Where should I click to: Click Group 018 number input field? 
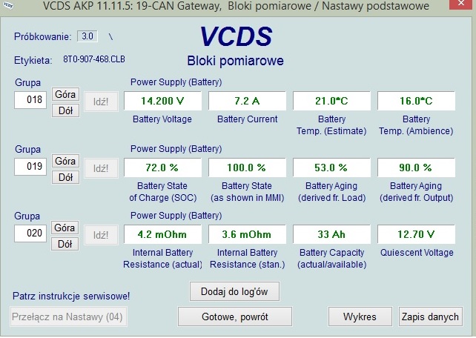[x=30, y=100]
